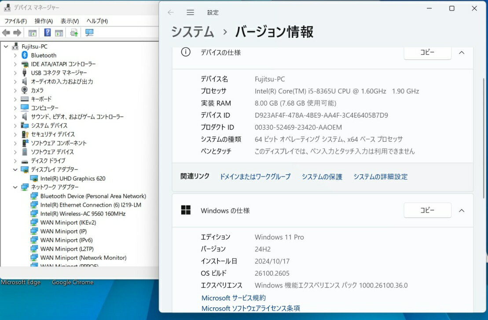Click the システム breadcrumb in Settings header

[192, 32]
